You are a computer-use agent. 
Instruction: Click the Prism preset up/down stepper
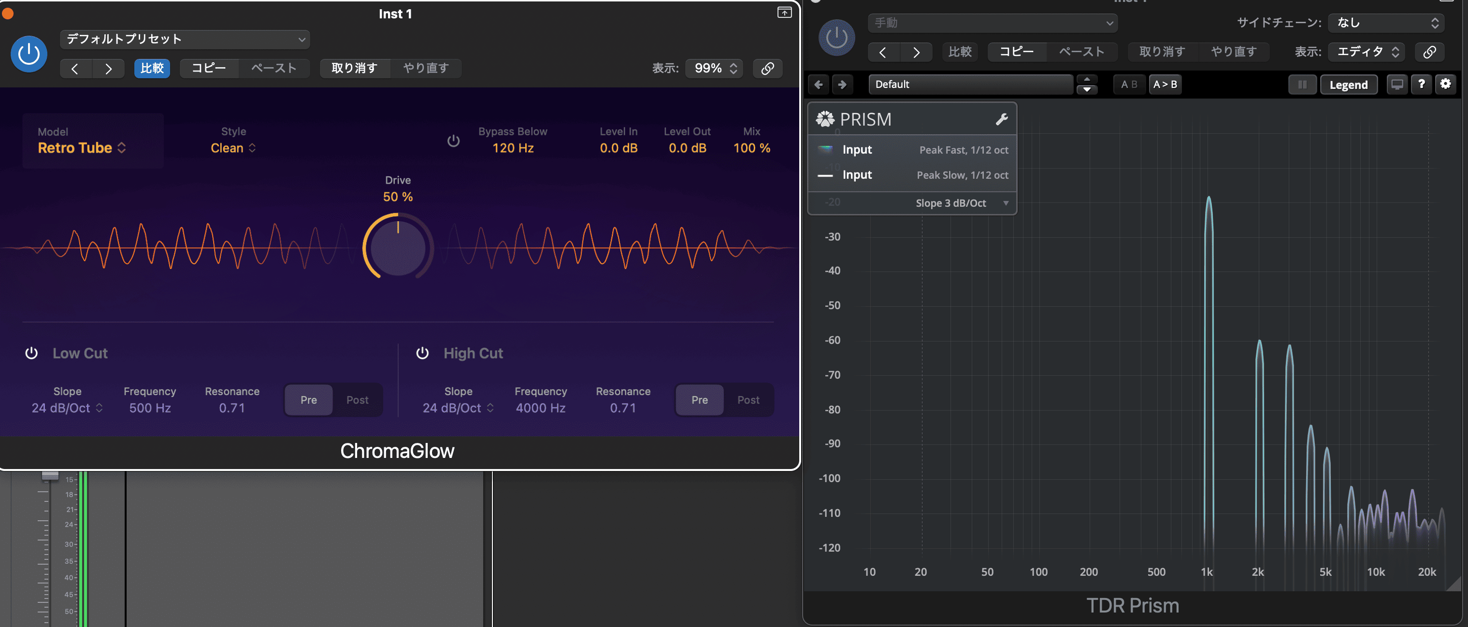(1087, 84)
